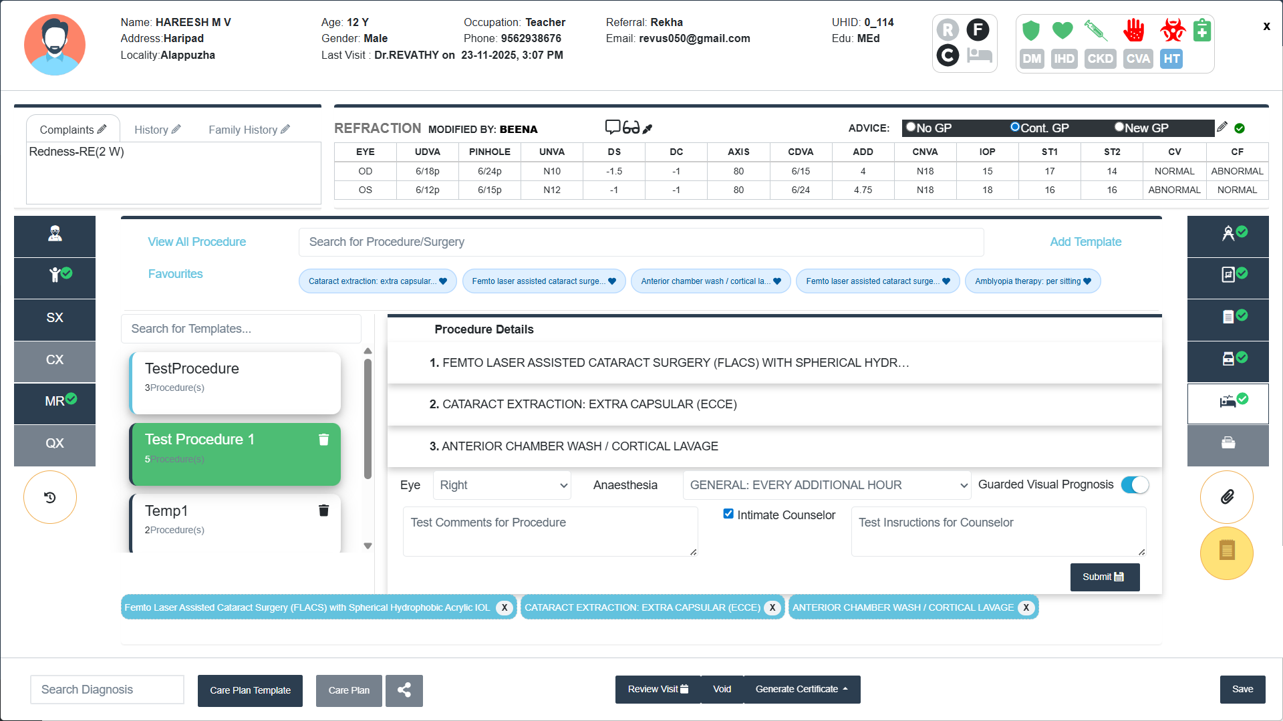Open the SX sidebar section
Viewport: 1283px width, 721px height.
pyautogui.click(x=55, y=318)
